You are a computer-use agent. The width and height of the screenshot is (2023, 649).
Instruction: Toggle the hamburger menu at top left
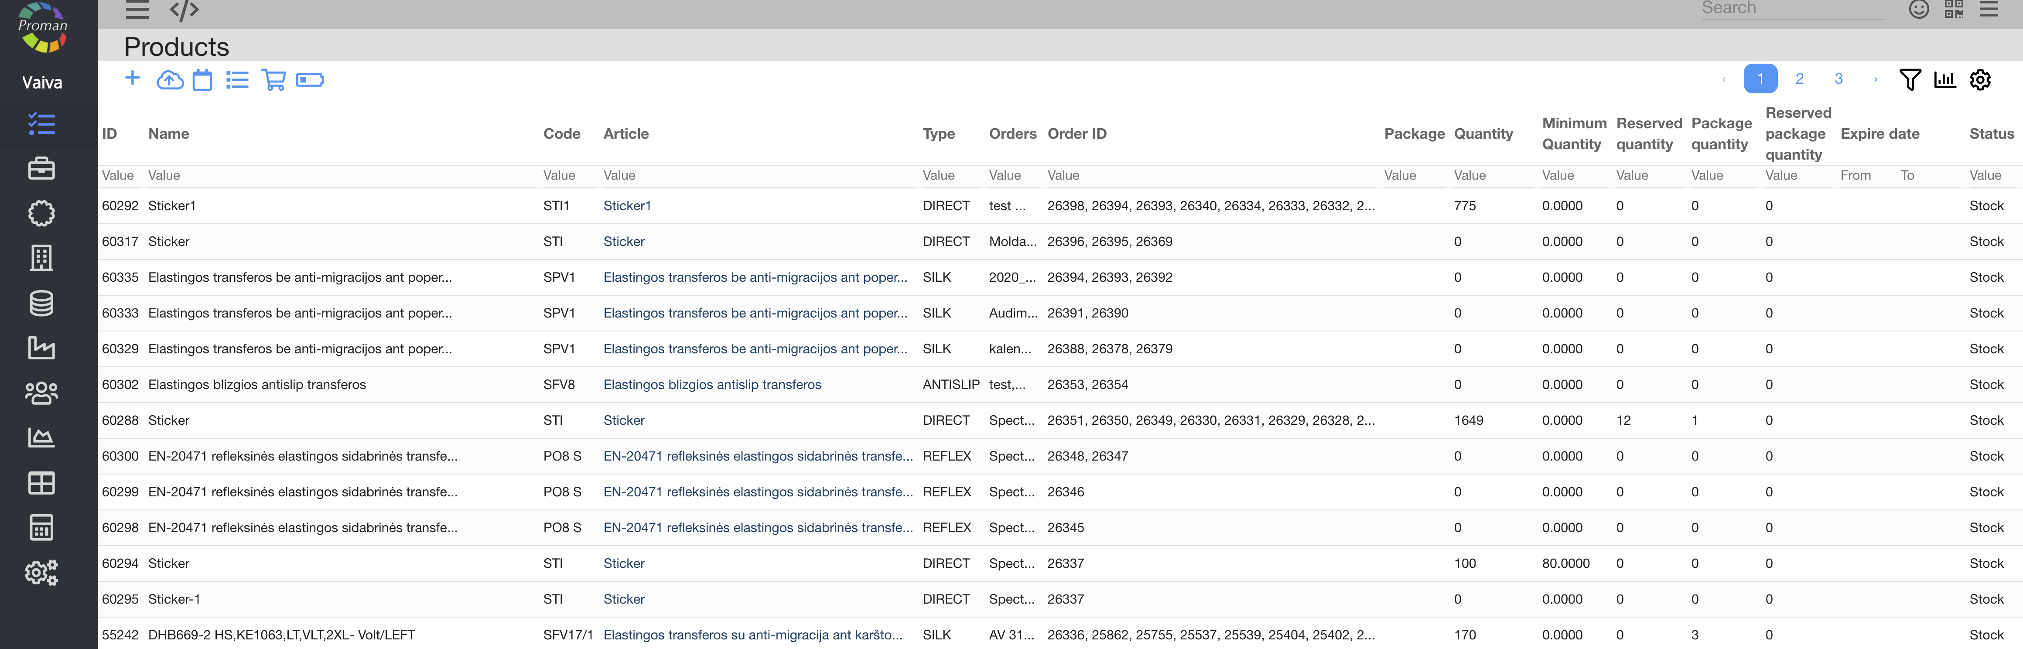point(137,10)
